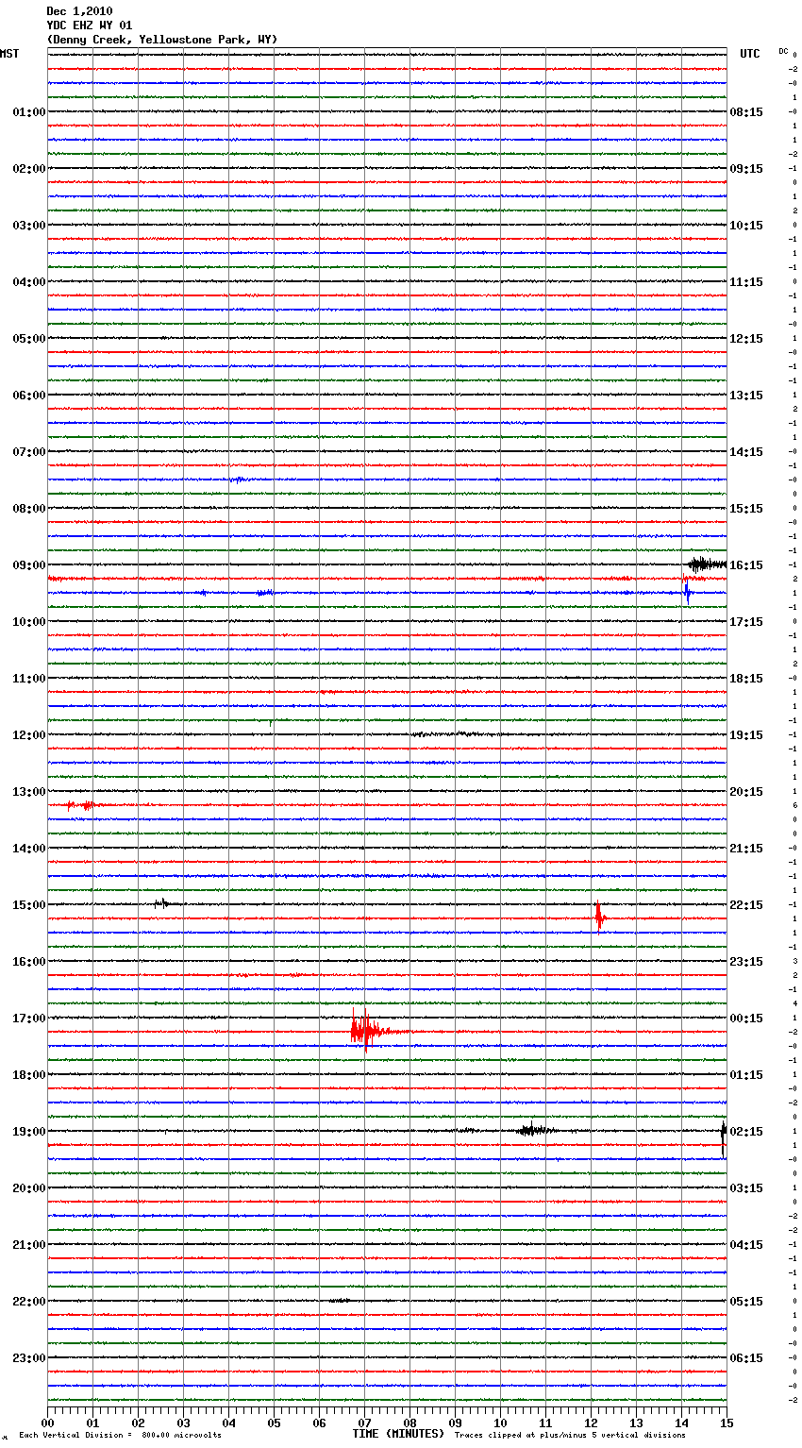
Task: Select the '06:00' MST hour label
Action: click(x=29, y=396)
